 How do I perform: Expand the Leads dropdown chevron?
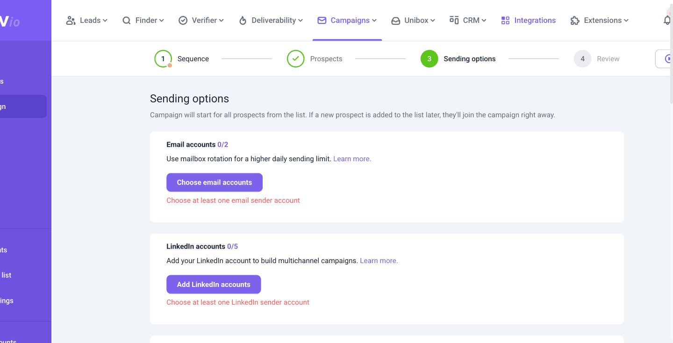pyautogui.click(x=105, y=21)
